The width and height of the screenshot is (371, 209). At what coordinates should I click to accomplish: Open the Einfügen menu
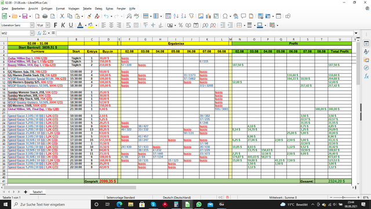(x=47, y=9)
